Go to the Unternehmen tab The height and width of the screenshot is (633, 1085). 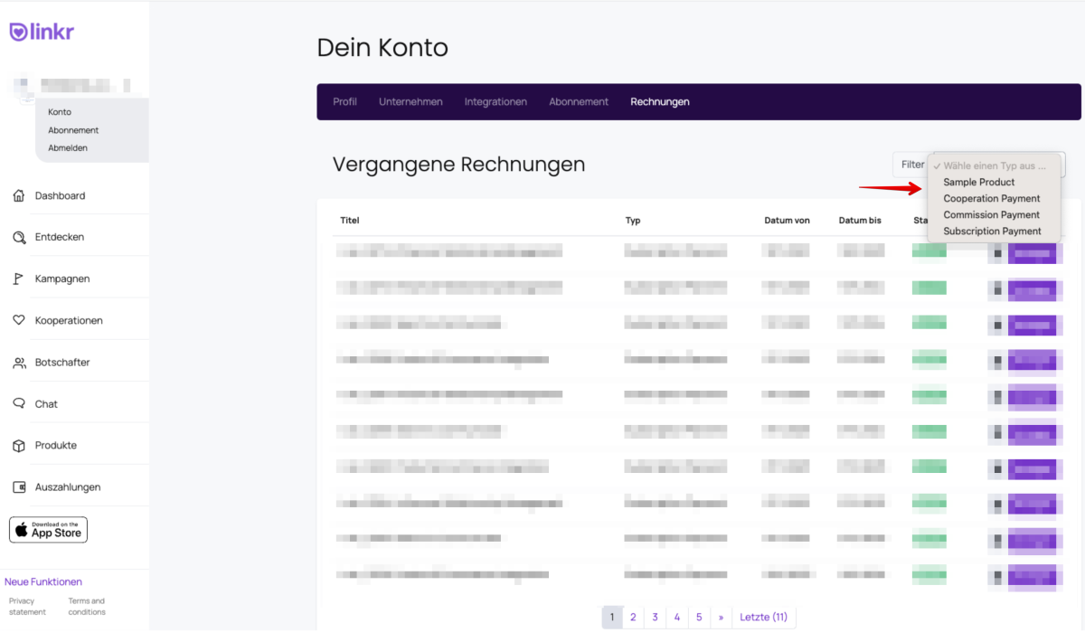pos(410,101)
